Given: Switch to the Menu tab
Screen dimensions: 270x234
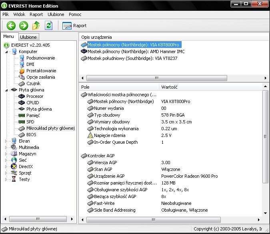Looking at the screenshot, I should [9, 36].
